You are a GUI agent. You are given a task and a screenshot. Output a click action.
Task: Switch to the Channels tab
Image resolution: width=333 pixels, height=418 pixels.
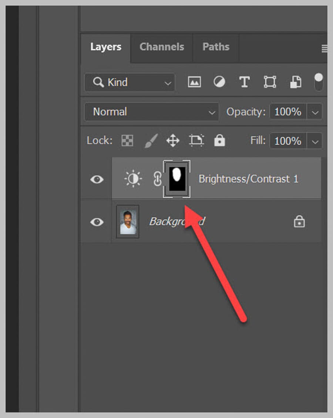click(162, 47)
